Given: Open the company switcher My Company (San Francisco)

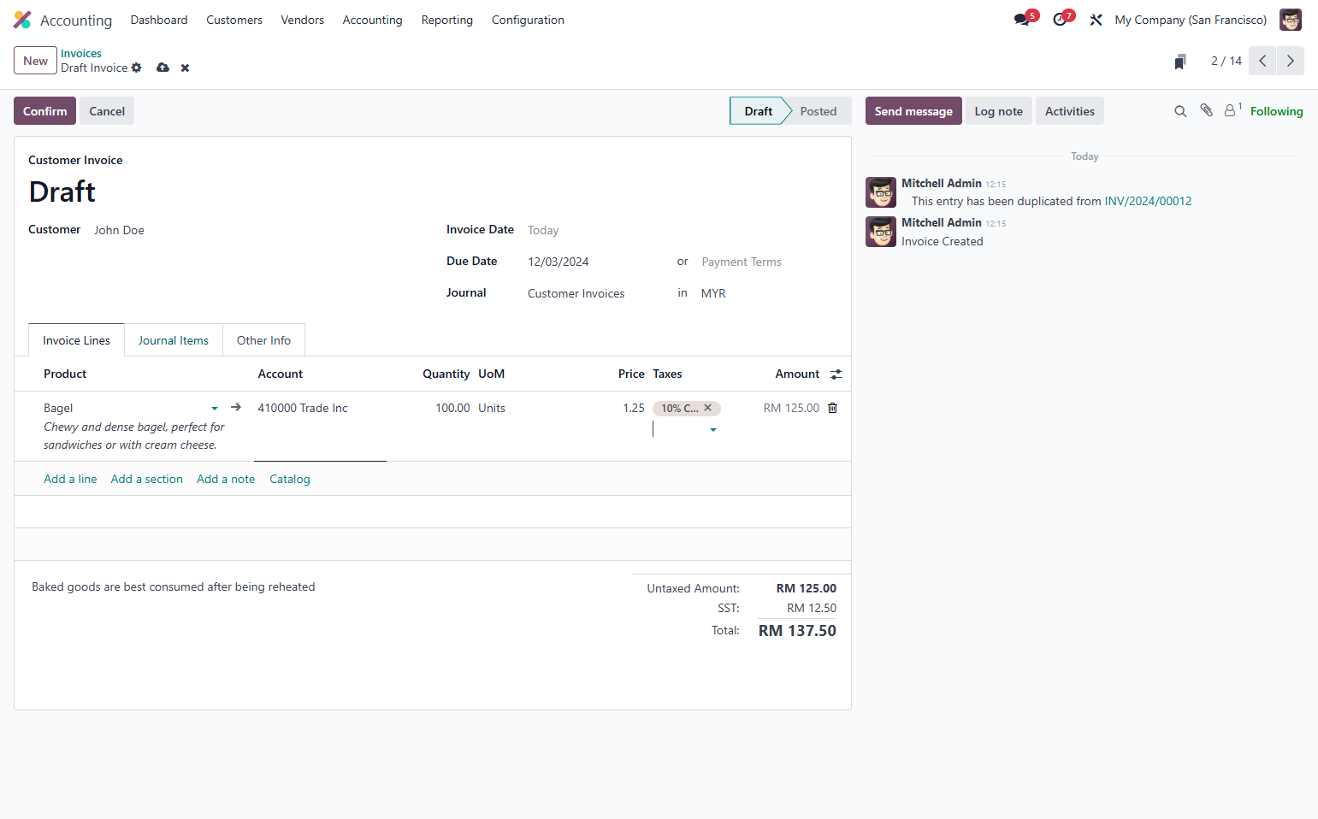Looking at the screenshot, I should click(1191, 20).
